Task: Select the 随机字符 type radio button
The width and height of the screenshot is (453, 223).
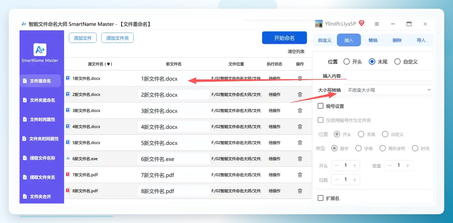Action: click(x=383, y=148)
